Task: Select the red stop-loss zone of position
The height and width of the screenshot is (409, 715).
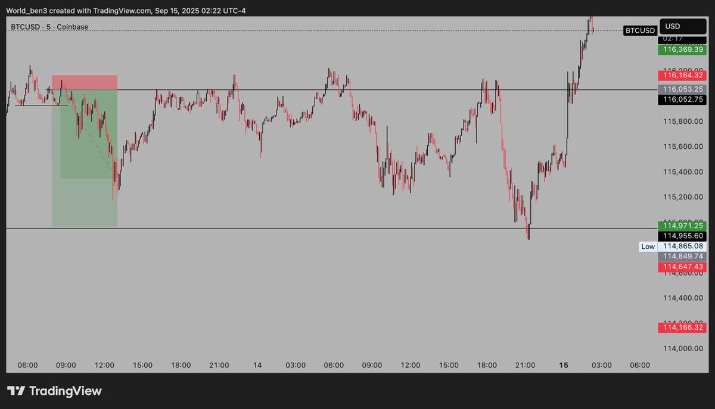Action: [x=85, y=82]
